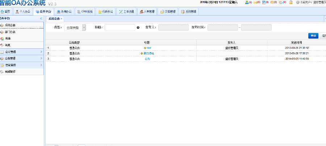
Task: Open 系统公告 in the sidebar
Action: [22, 25]
